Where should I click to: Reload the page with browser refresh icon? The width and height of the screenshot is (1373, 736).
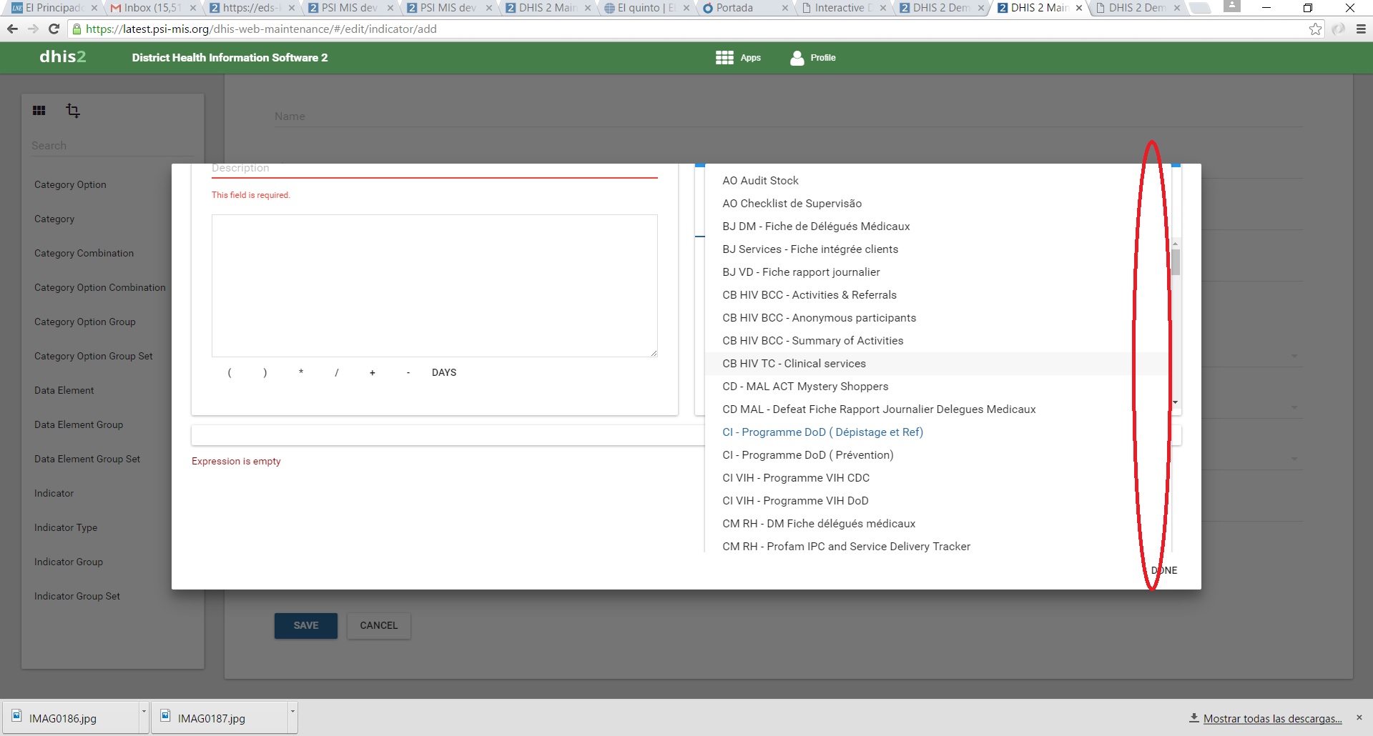[x=54, y=29]
